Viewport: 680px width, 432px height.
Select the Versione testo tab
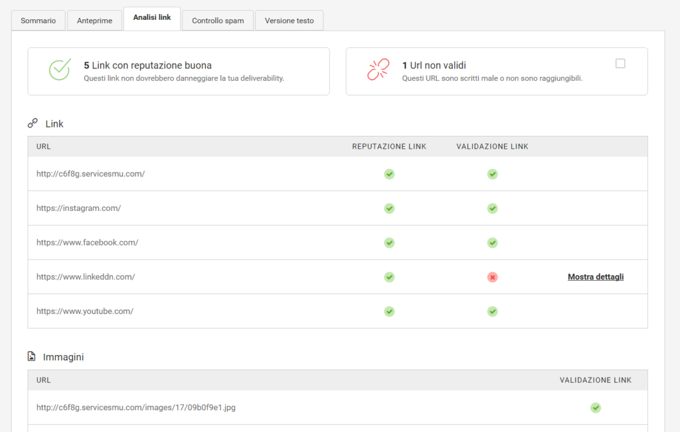click(289, 21)
